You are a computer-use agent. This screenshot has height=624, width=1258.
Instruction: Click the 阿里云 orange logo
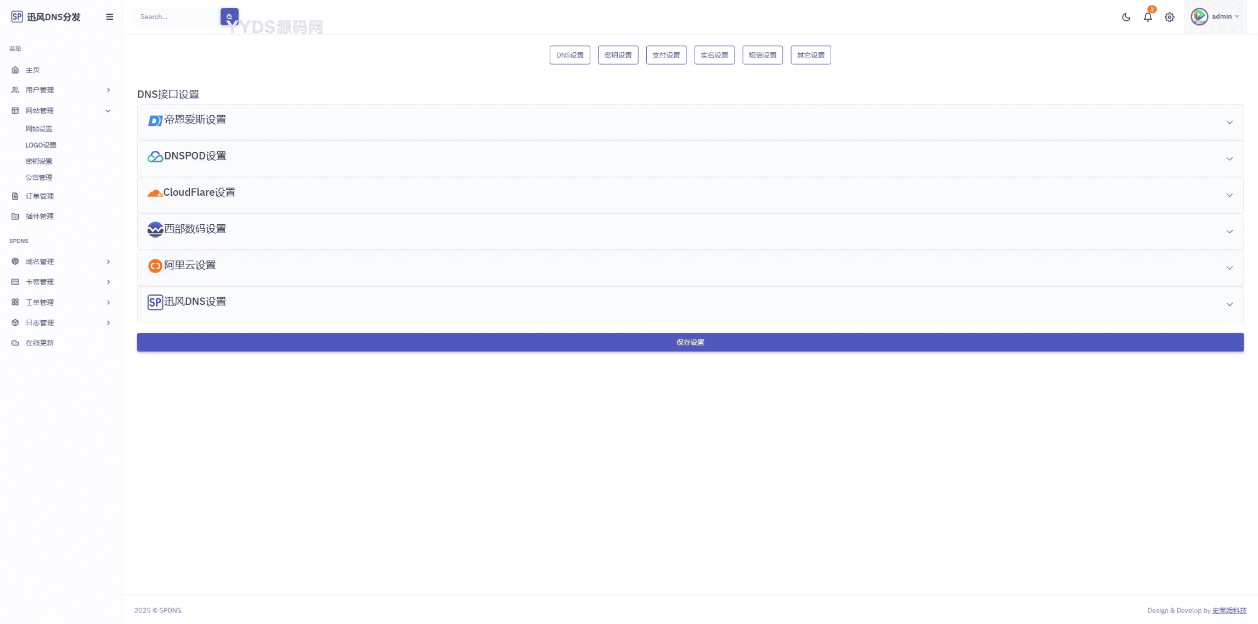tap(155, 266)
